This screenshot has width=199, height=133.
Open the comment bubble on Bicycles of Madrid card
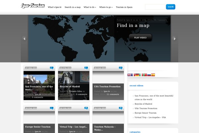(x=86, y=68)
